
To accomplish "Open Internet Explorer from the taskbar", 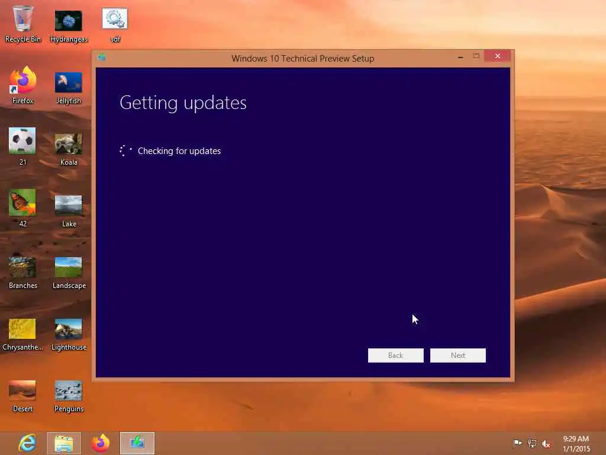I will coord(27,443).
